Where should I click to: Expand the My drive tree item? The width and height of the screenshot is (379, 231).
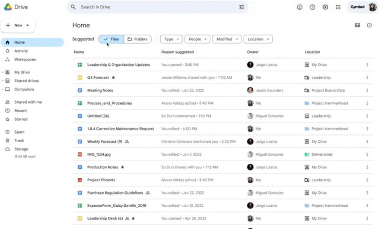[x=3, y=72]
